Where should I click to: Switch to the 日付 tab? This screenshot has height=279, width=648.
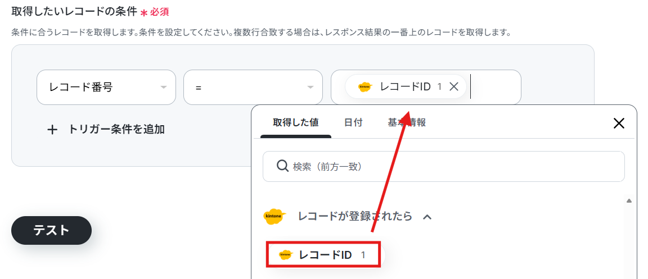353,122
